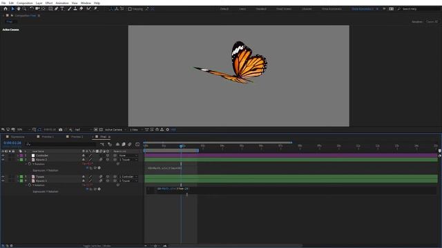Click the composition mini-flowchart icon in timeline
This screenshot has height=248, width=442.
102,144
